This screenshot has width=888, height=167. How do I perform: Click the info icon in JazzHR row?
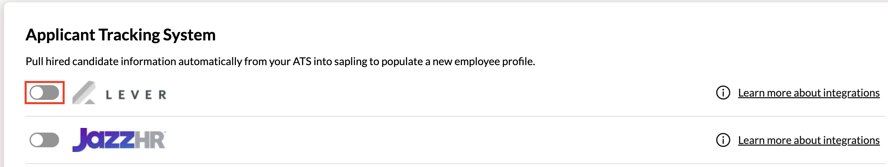(723, 140)
